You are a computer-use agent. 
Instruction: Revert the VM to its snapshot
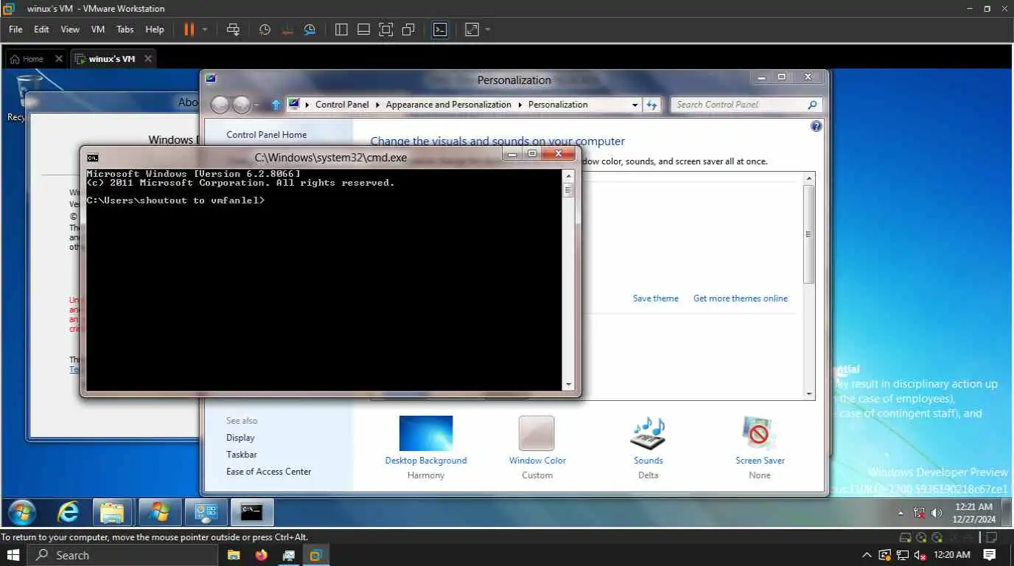pyautogui.click(x=287, y=29)
